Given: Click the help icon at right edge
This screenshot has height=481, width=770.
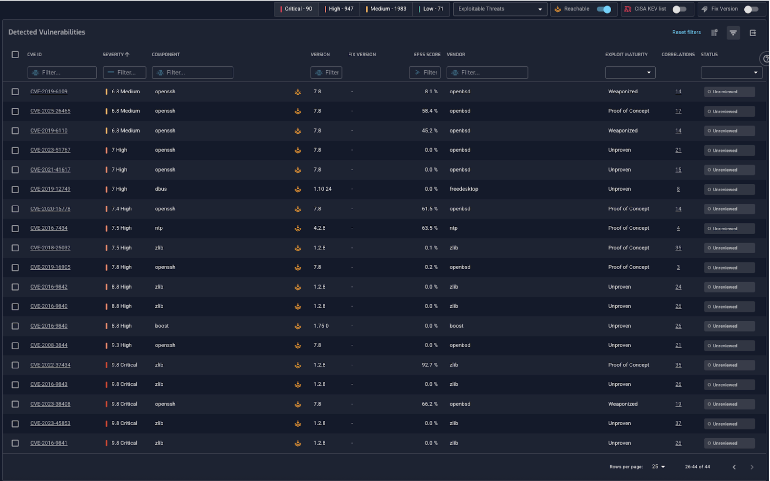Looking at the screenshot, I should pos(766,59).
